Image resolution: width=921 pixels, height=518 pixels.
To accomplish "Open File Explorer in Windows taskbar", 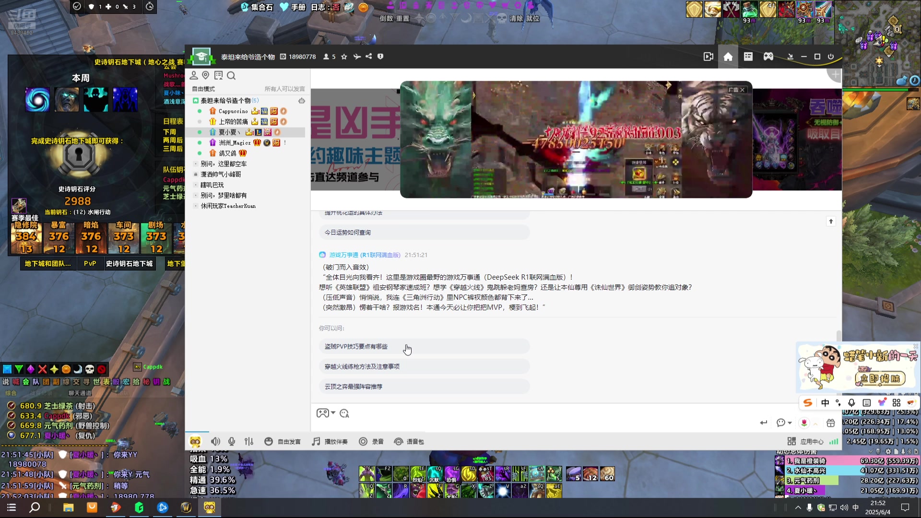I will click(x=68, y=507).
